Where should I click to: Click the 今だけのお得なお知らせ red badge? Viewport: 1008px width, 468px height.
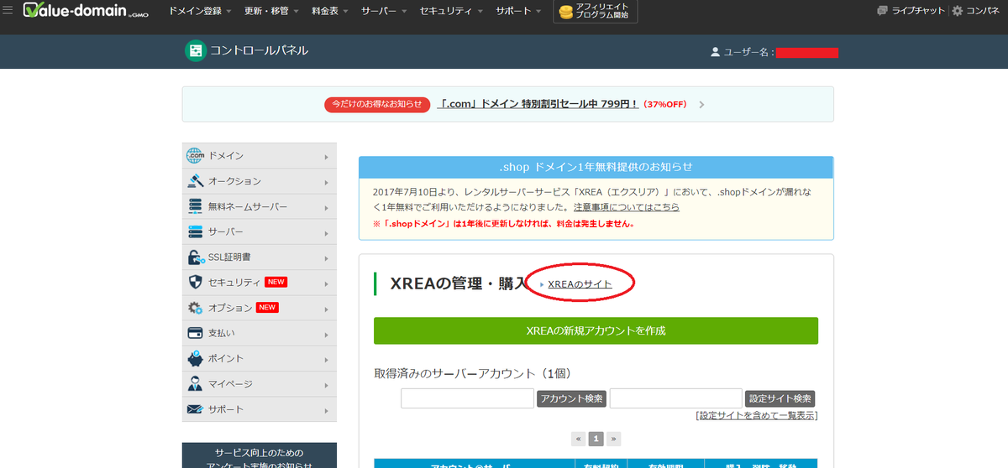(x=377, y=104)
